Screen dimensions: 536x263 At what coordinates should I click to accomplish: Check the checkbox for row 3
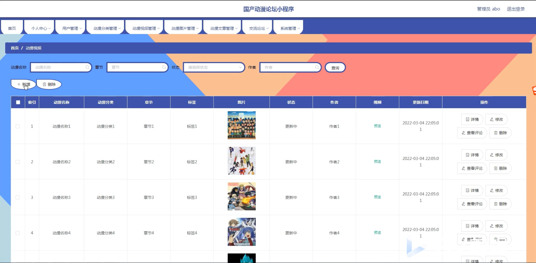tap(17, 198)
